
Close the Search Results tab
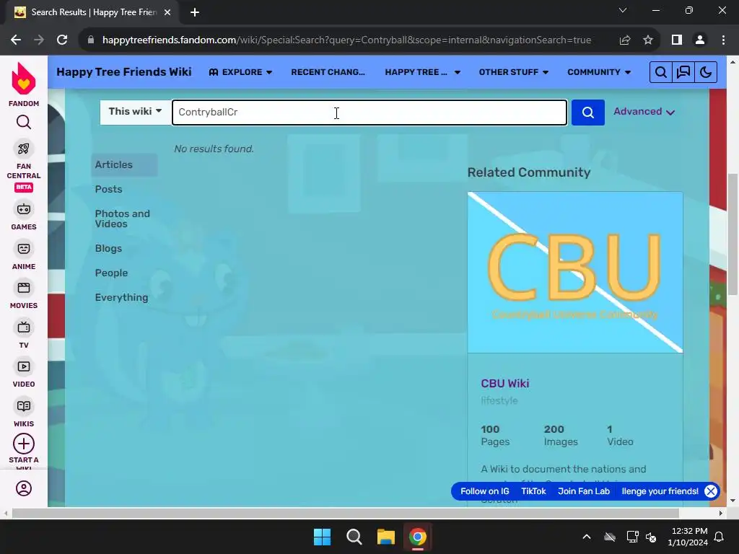point(167,12)
